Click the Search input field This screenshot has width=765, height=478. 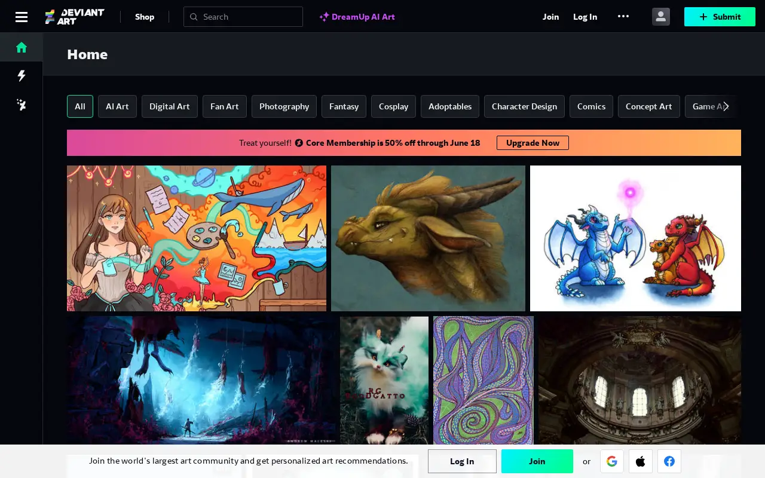tap(243, 17)
